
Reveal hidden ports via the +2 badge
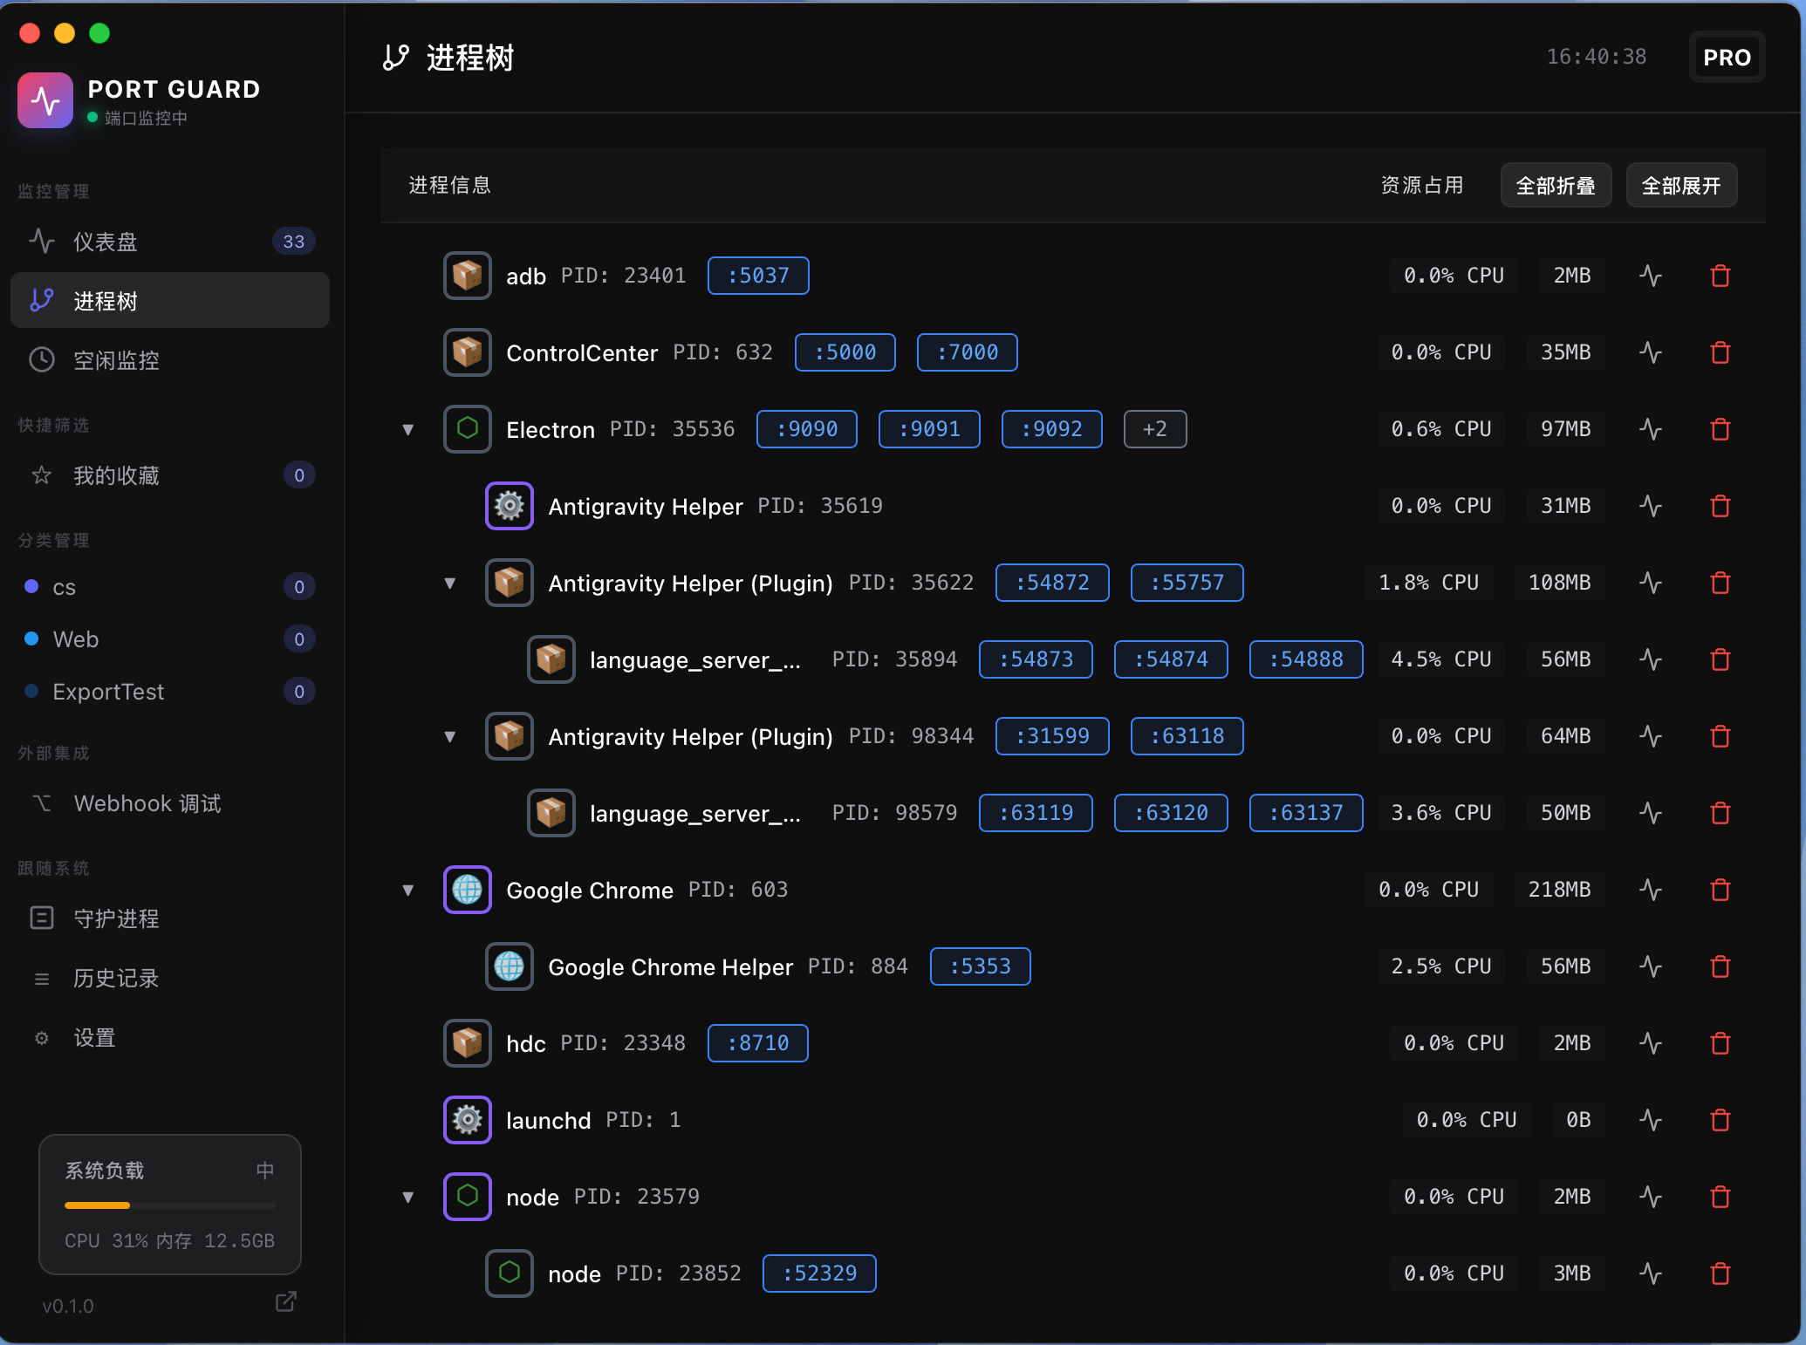(1154, 429)
